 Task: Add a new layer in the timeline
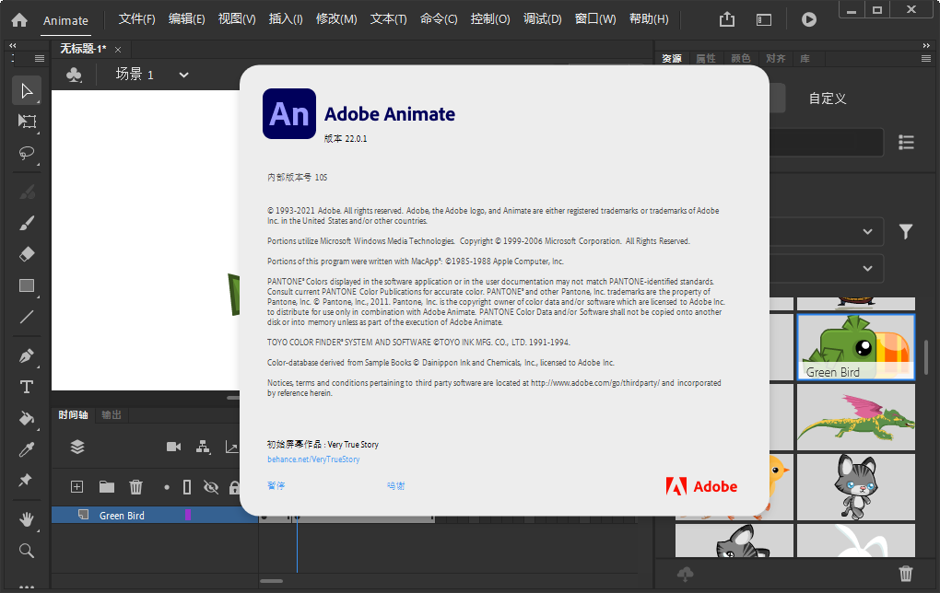pos(76,487)
